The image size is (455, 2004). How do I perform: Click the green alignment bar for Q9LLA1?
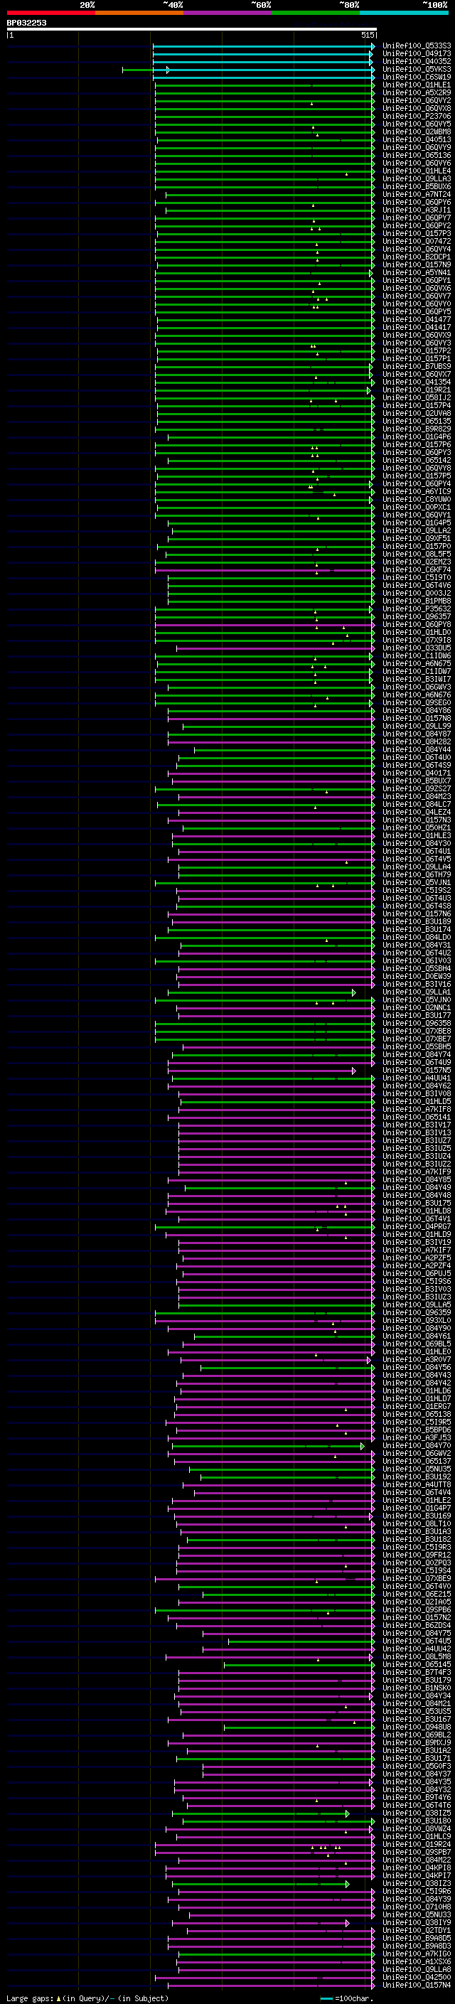(x=262, y=992)
